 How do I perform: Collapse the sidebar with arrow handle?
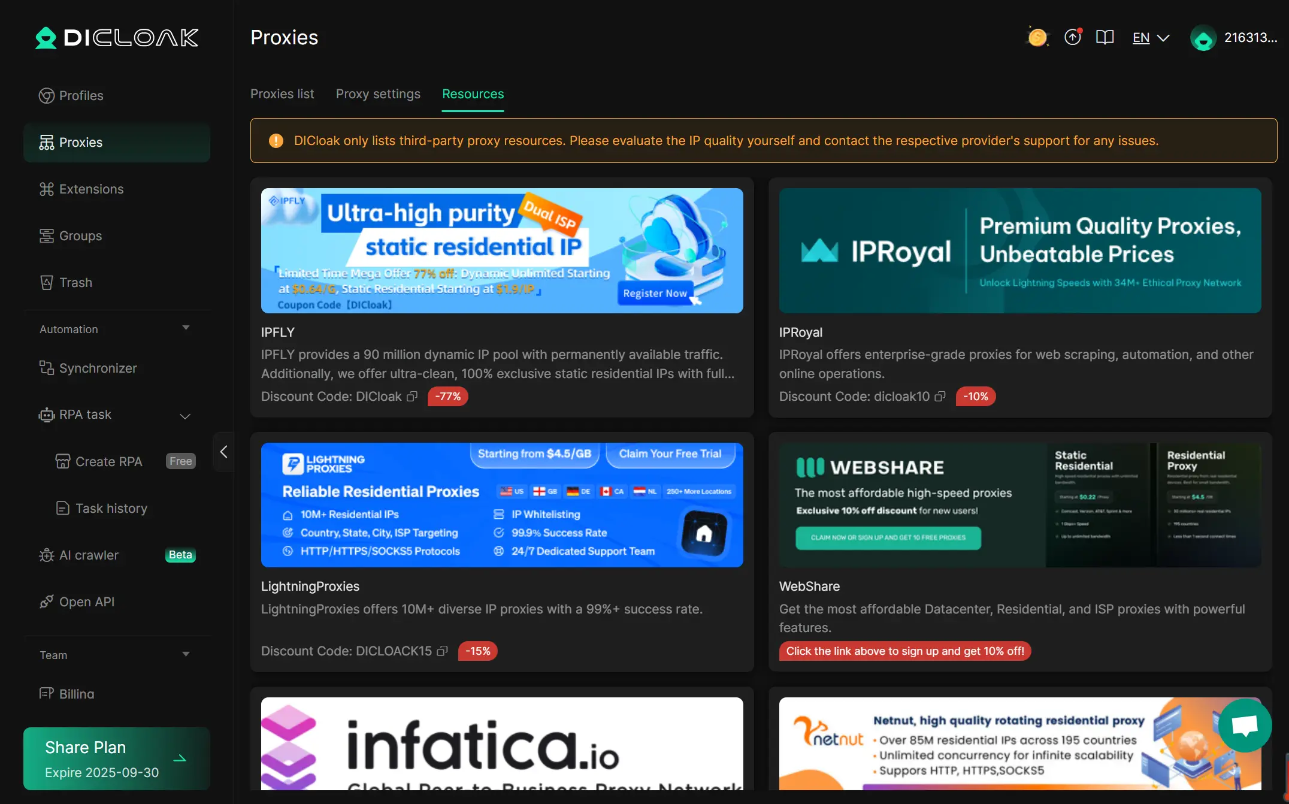click(x=223, y=452)
